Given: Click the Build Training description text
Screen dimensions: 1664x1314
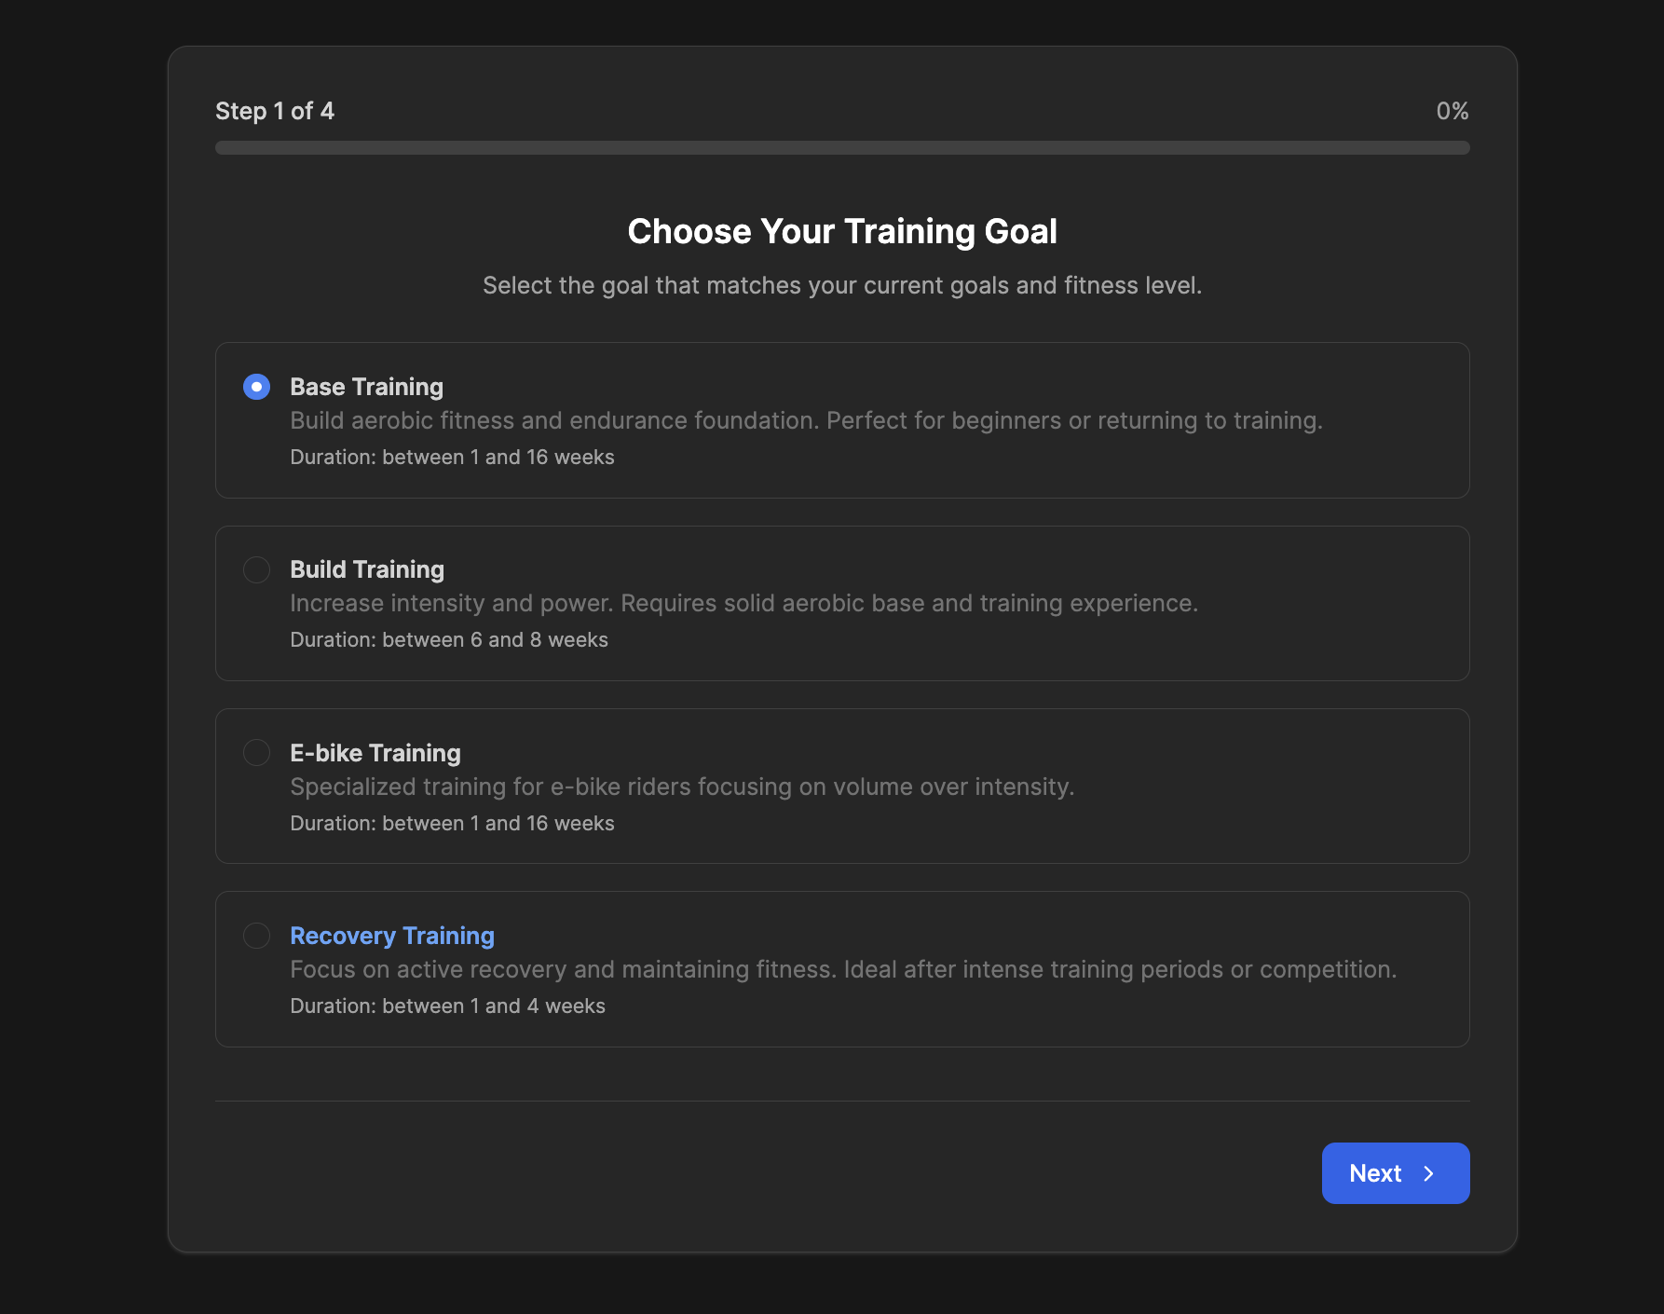Looking at the screenshot, I should pyautogui.click(x=743, y=603).
